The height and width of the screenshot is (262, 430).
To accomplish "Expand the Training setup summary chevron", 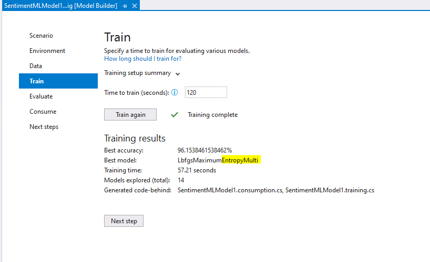I will tap(178, 74).
